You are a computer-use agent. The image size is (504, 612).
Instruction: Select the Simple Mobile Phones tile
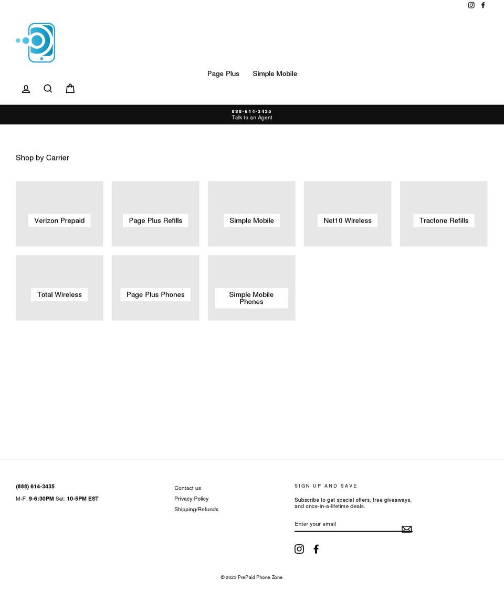pyautogui.click(x=251, y=288)
